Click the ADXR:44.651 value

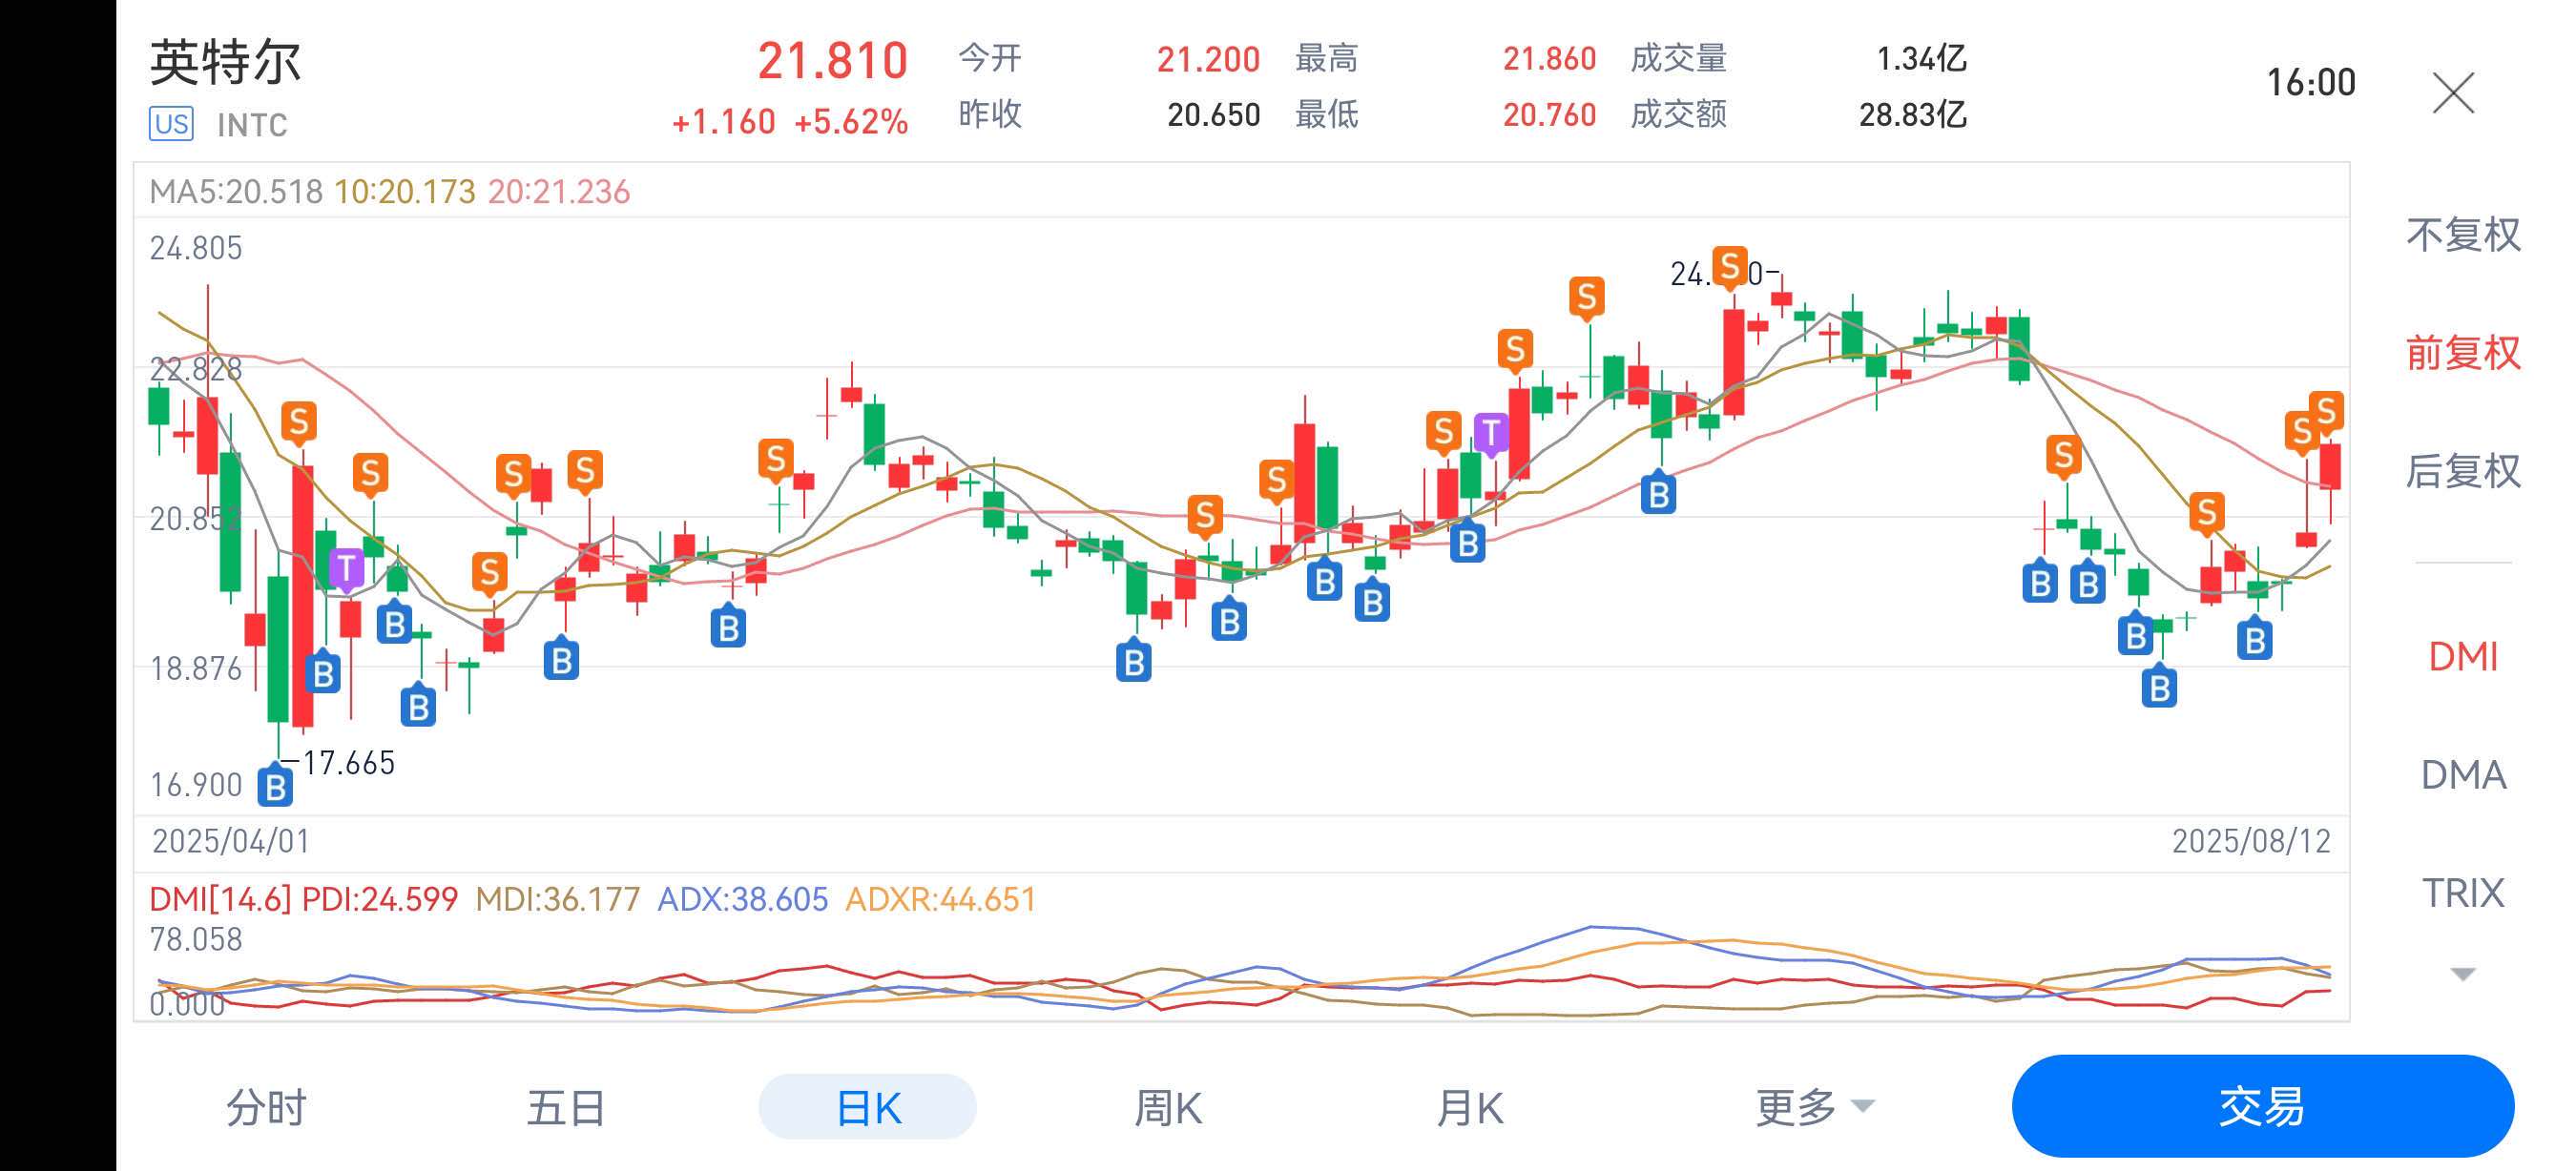(940, 898)
